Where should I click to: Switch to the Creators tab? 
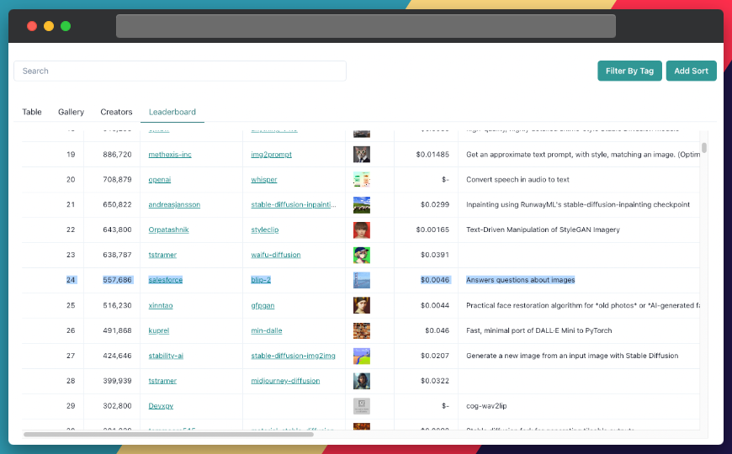coord(116,112)
